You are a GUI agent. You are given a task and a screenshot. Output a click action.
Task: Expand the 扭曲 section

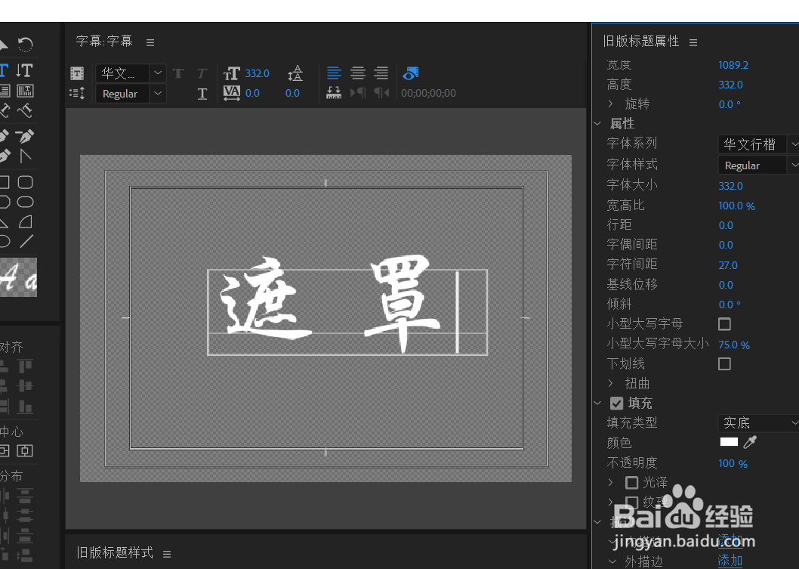612,383
